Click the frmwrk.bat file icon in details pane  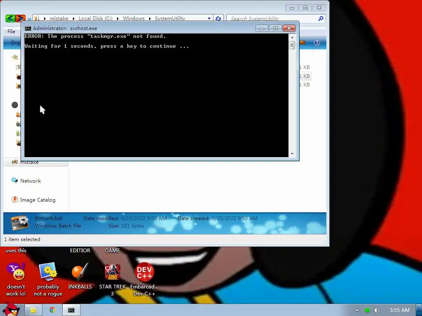pyautogui.click(x=20, y=223)
